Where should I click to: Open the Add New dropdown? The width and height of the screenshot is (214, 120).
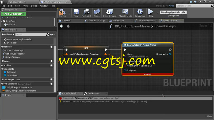(x=8, y=35)
